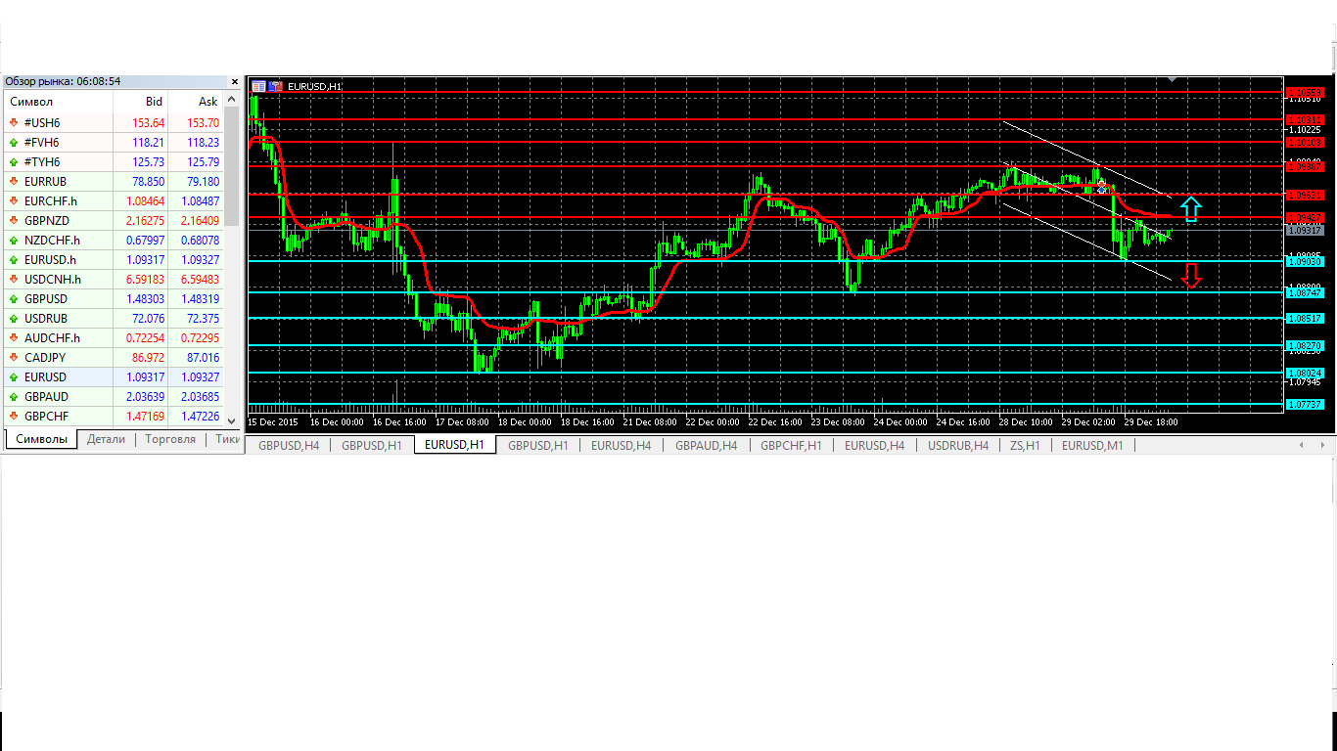Open the GBPAUD,H4 chart tab
The image size is (1337, 751).
(705, 445)
